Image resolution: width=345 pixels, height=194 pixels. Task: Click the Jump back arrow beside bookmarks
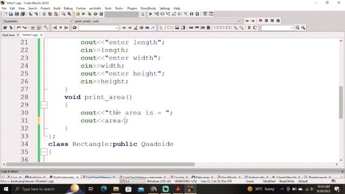[247, 20]
